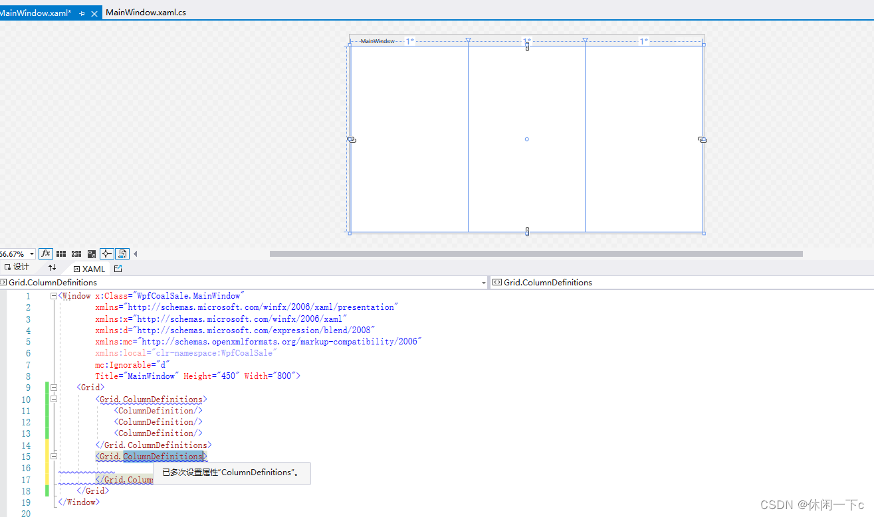Toggle the artboard background icon
The height and width of the screenshot is (517, 874).
(x=90, y=254)
